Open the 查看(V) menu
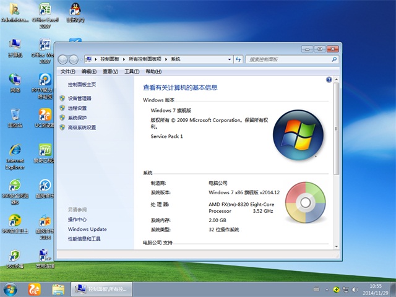This screenshot has width=396, height=297. coord(110,72)
